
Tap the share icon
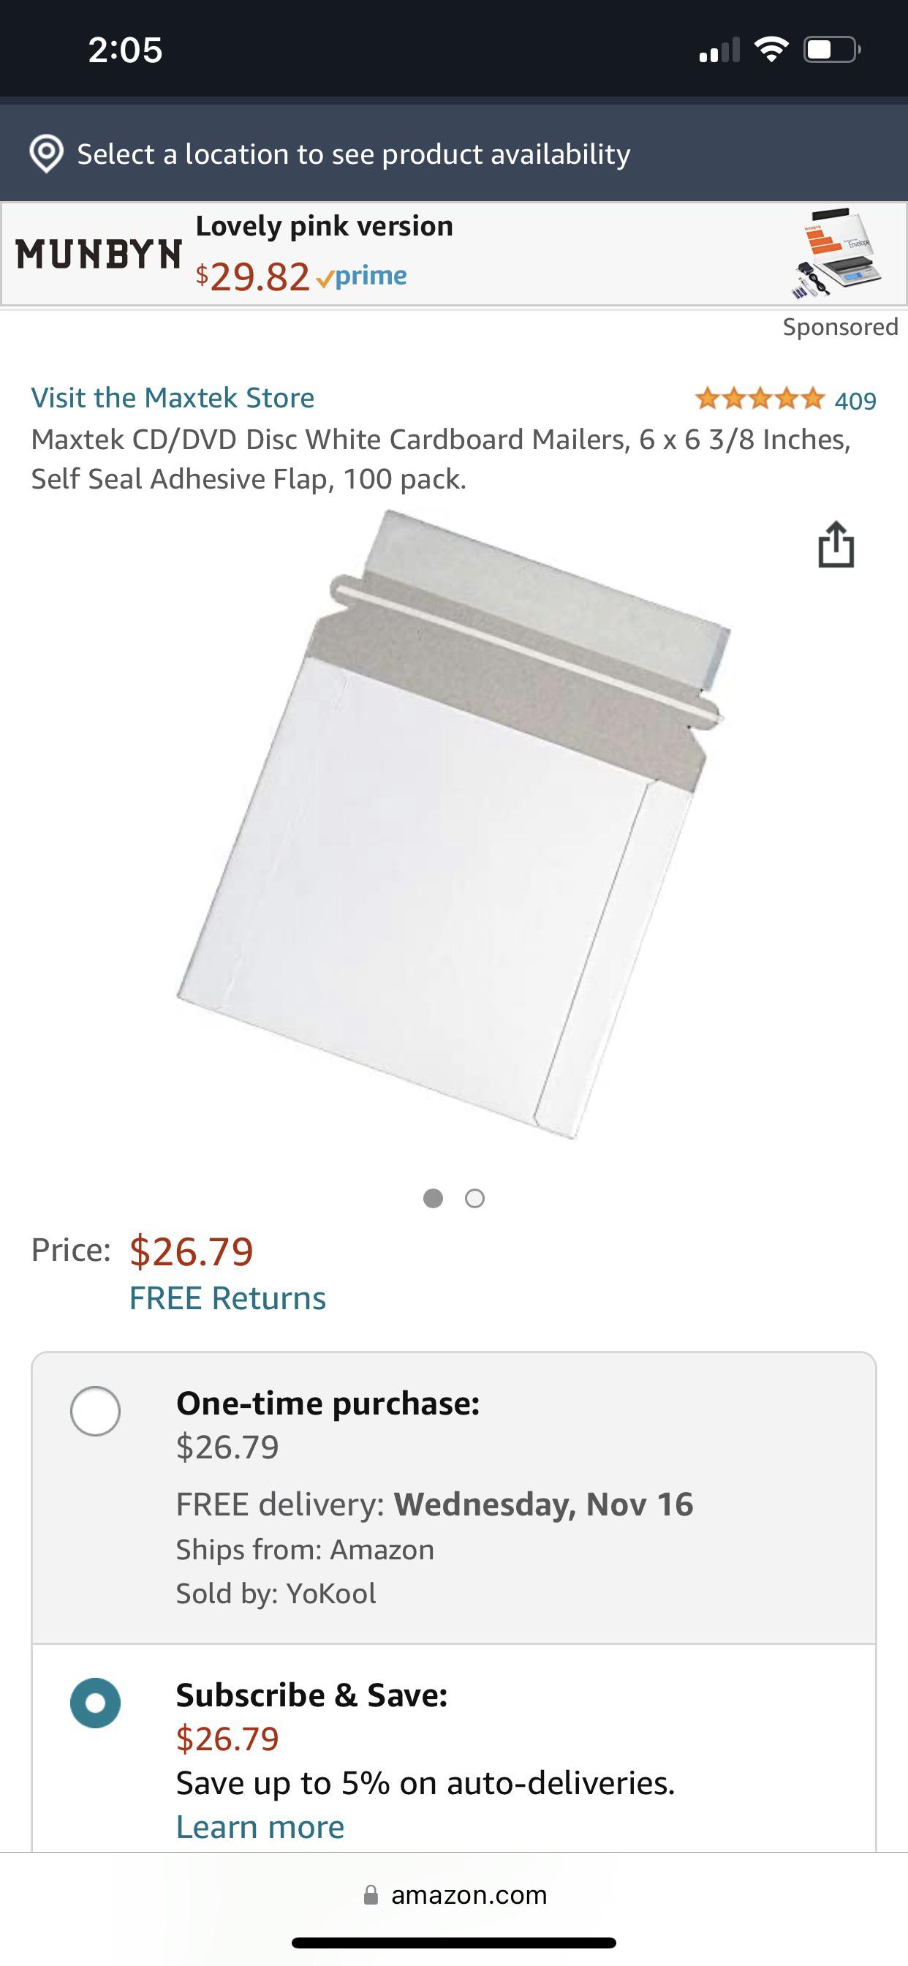[837, 543]
